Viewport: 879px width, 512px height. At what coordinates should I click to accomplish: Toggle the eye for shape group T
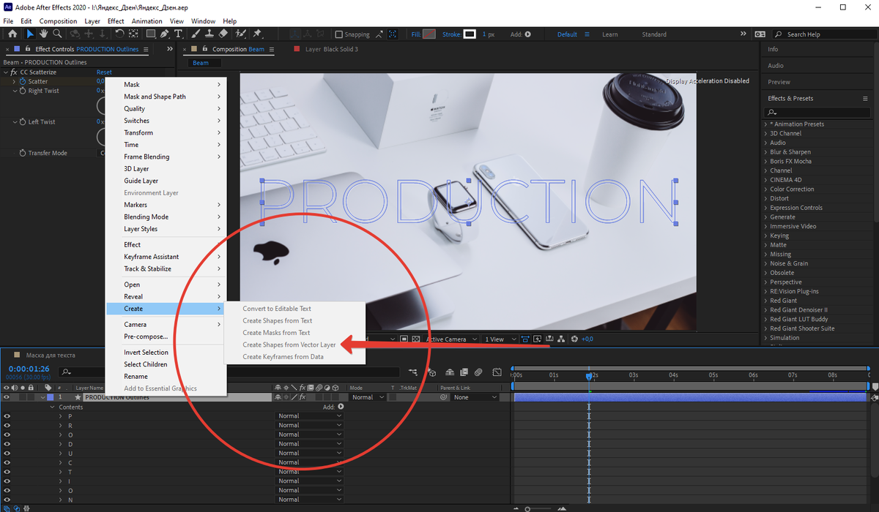(x=7, y=472)
